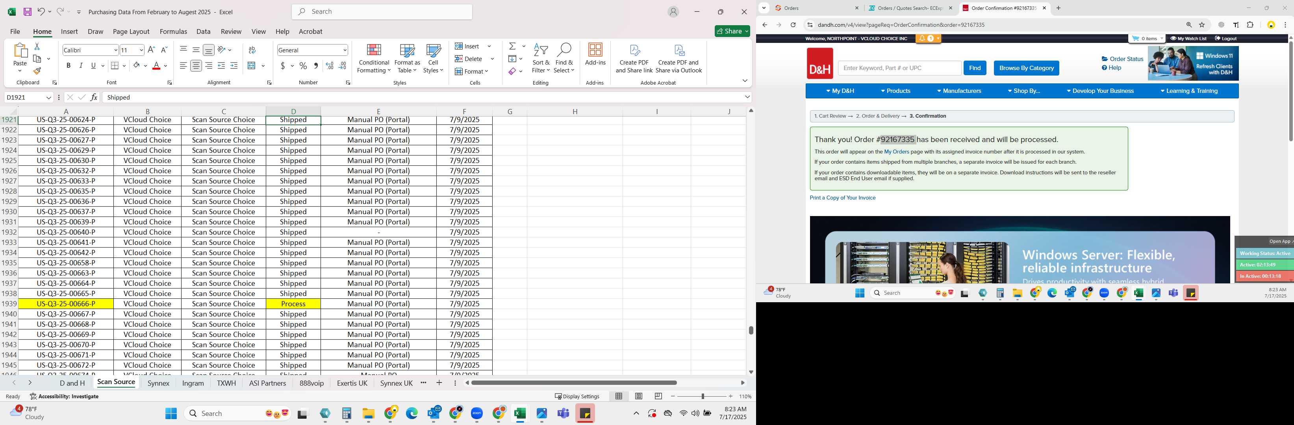Apply the Fill Color bucket
1294x425 pixels.
pos(137,66)
